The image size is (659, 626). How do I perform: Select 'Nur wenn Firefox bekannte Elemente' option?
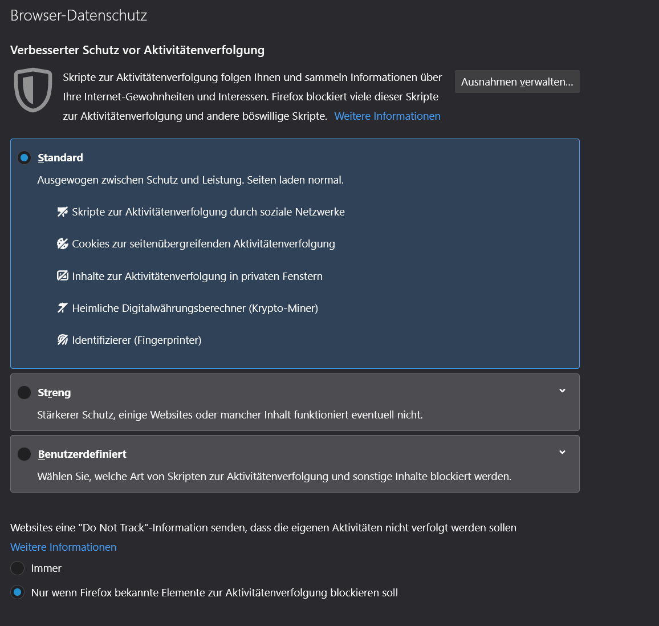click(18, 592)
